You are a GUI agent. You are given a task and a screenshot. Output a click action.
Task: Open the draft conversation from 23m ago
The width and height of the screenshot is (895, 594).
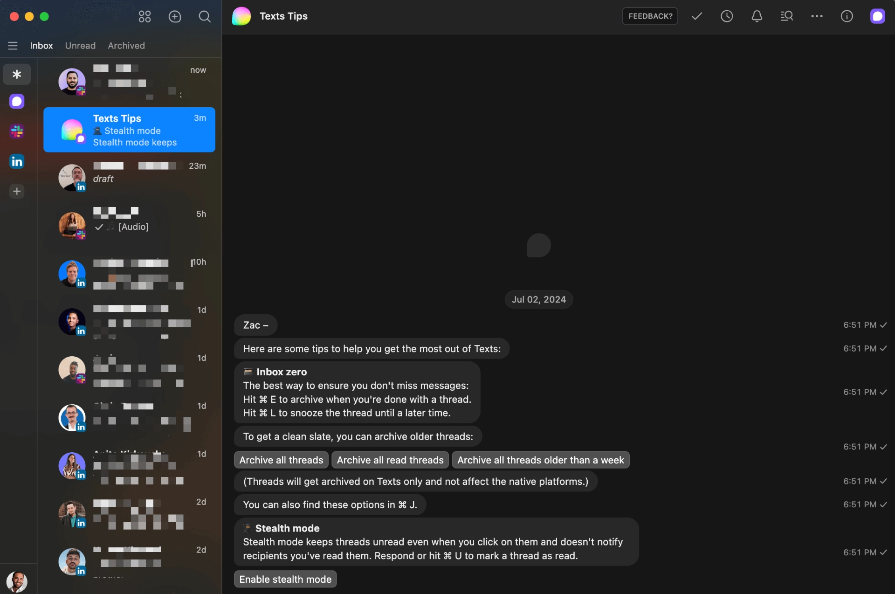click(x=129, y=178)
